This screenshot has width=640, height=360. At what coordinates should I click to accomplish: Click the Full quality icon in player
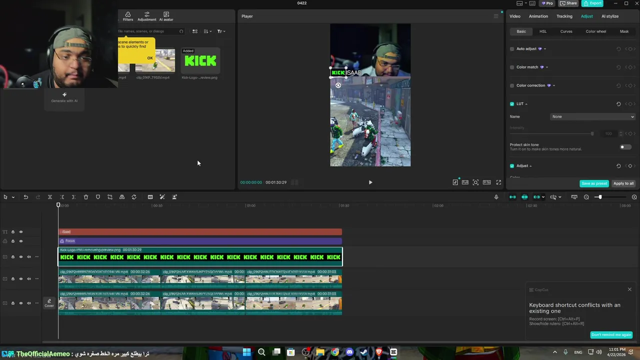[x=465, y=182]
